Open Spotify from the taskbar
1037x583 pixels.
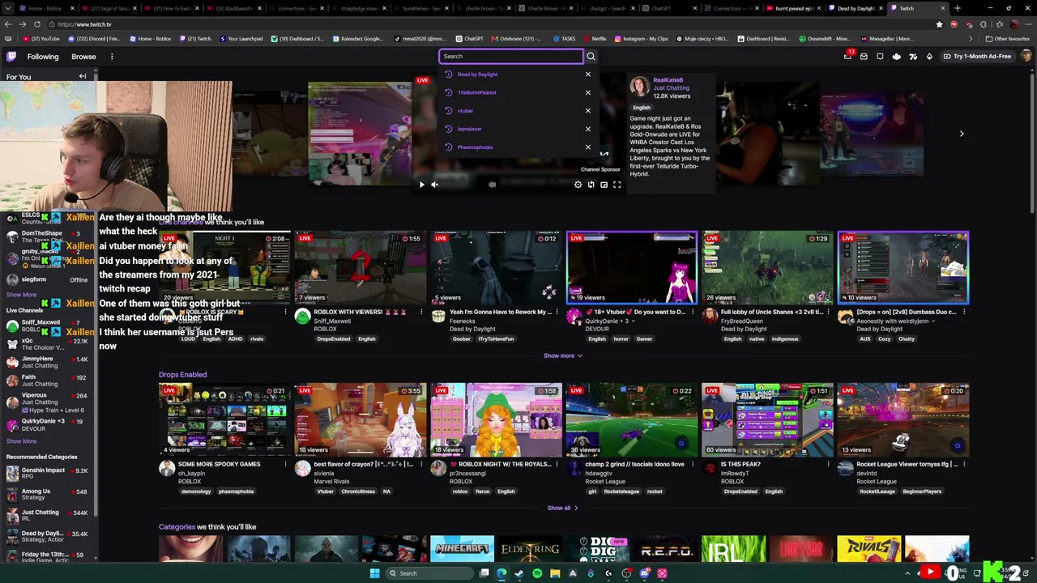(x=537, y=573)
